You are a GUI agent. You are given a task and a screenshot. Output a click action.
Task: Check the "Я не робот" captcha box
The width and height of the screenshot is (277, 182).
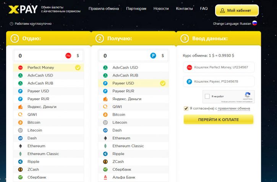pos(207,96)
